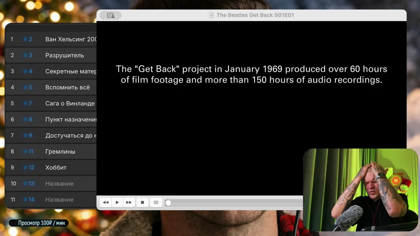
Task: Click the screen-sharing icon in title bar
Action: (111, 15)
